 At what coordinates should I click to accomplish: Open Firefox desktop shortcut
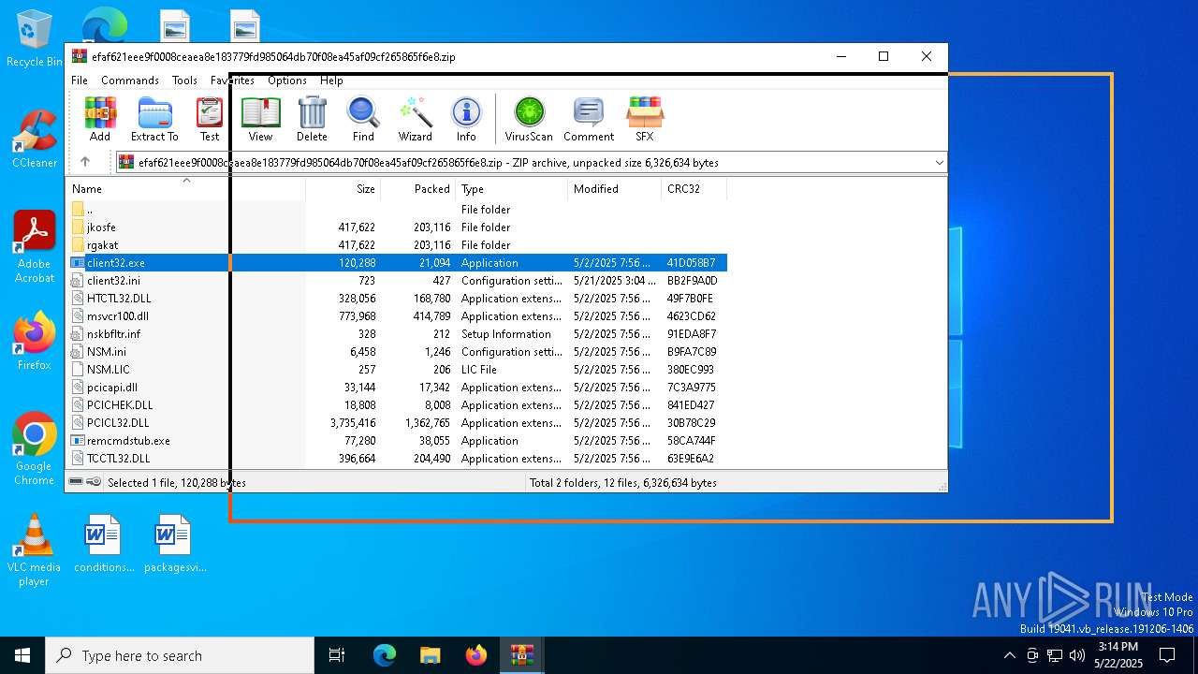pyautogui.click(x=35, y=342)
